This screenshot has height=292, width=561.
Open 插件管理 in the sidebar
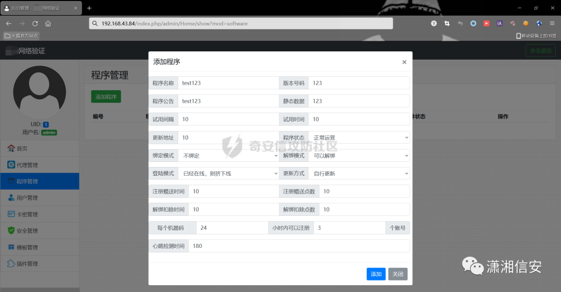point(39,263)
